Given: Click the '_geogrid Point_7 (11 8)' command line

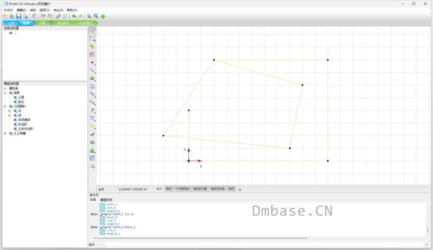Looking at the screenshot, I should click(x=117, y=214).
